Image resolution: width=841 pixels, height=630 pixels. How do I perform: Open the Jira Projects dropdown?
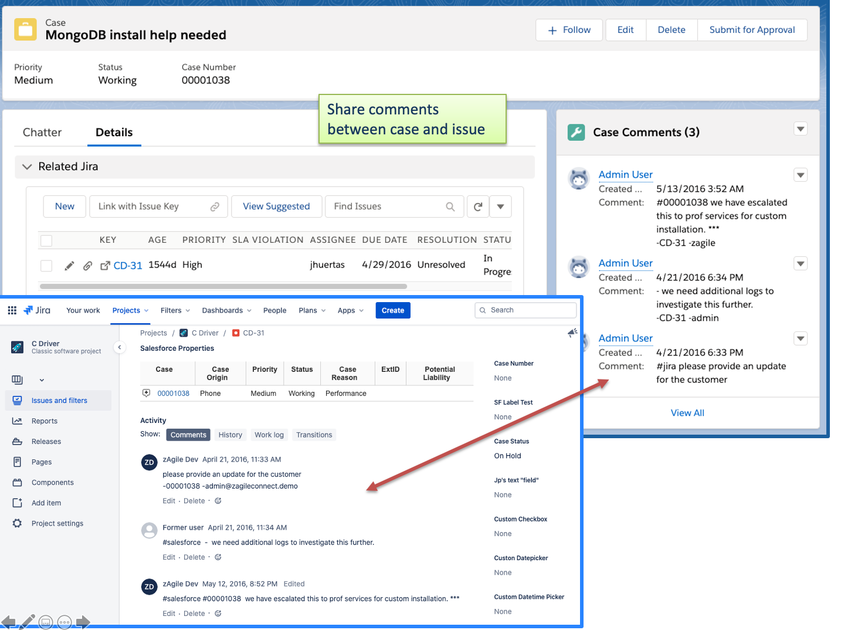(130, 310)
